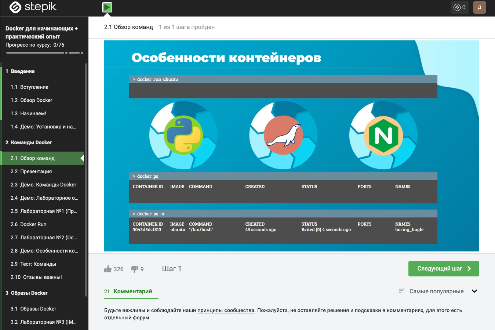Open lesson 1.4 Демо: Установка
This screenshot has width=495, height=330.
click(43, 127)
